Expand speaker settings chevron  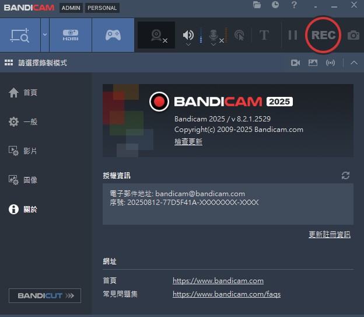coord(188,44)
